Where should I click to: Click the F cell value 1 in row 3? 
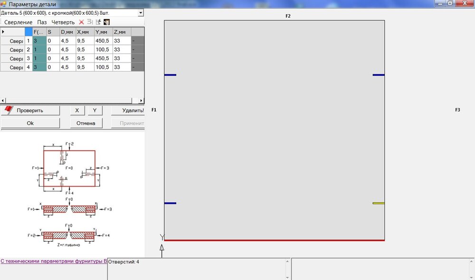39,58
